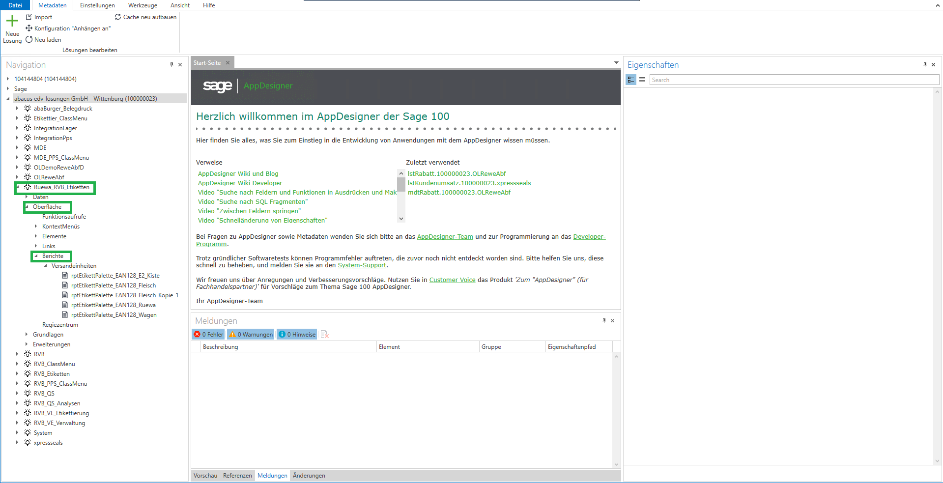Toggle the 0 Fehler filter
Screen dimensions: 943x483
208,335
